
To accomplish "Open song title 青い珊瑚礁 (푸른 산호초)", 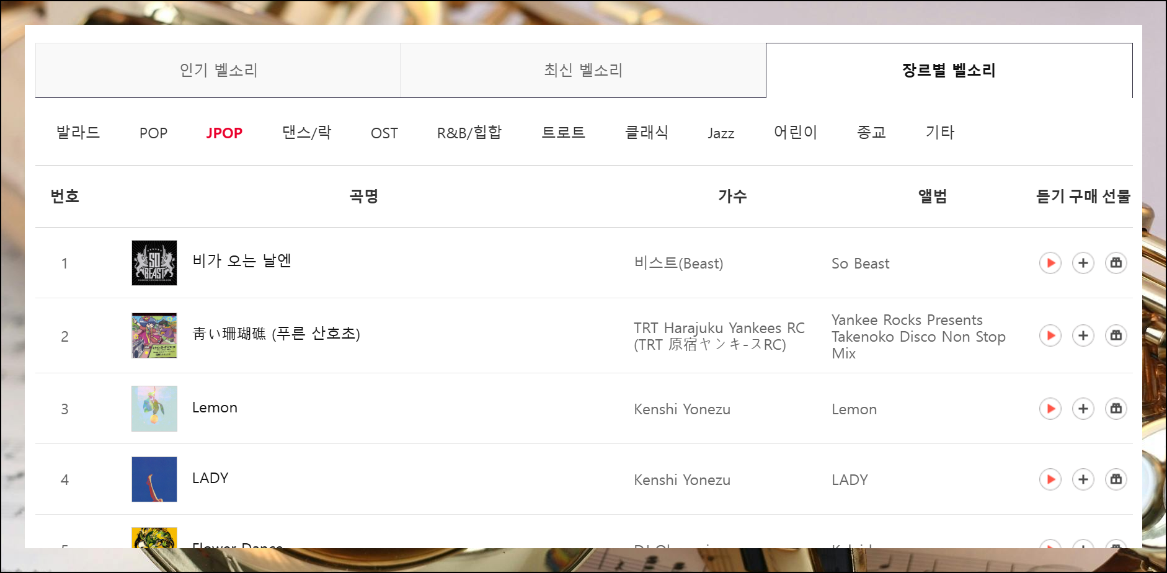I will (276, 334).
